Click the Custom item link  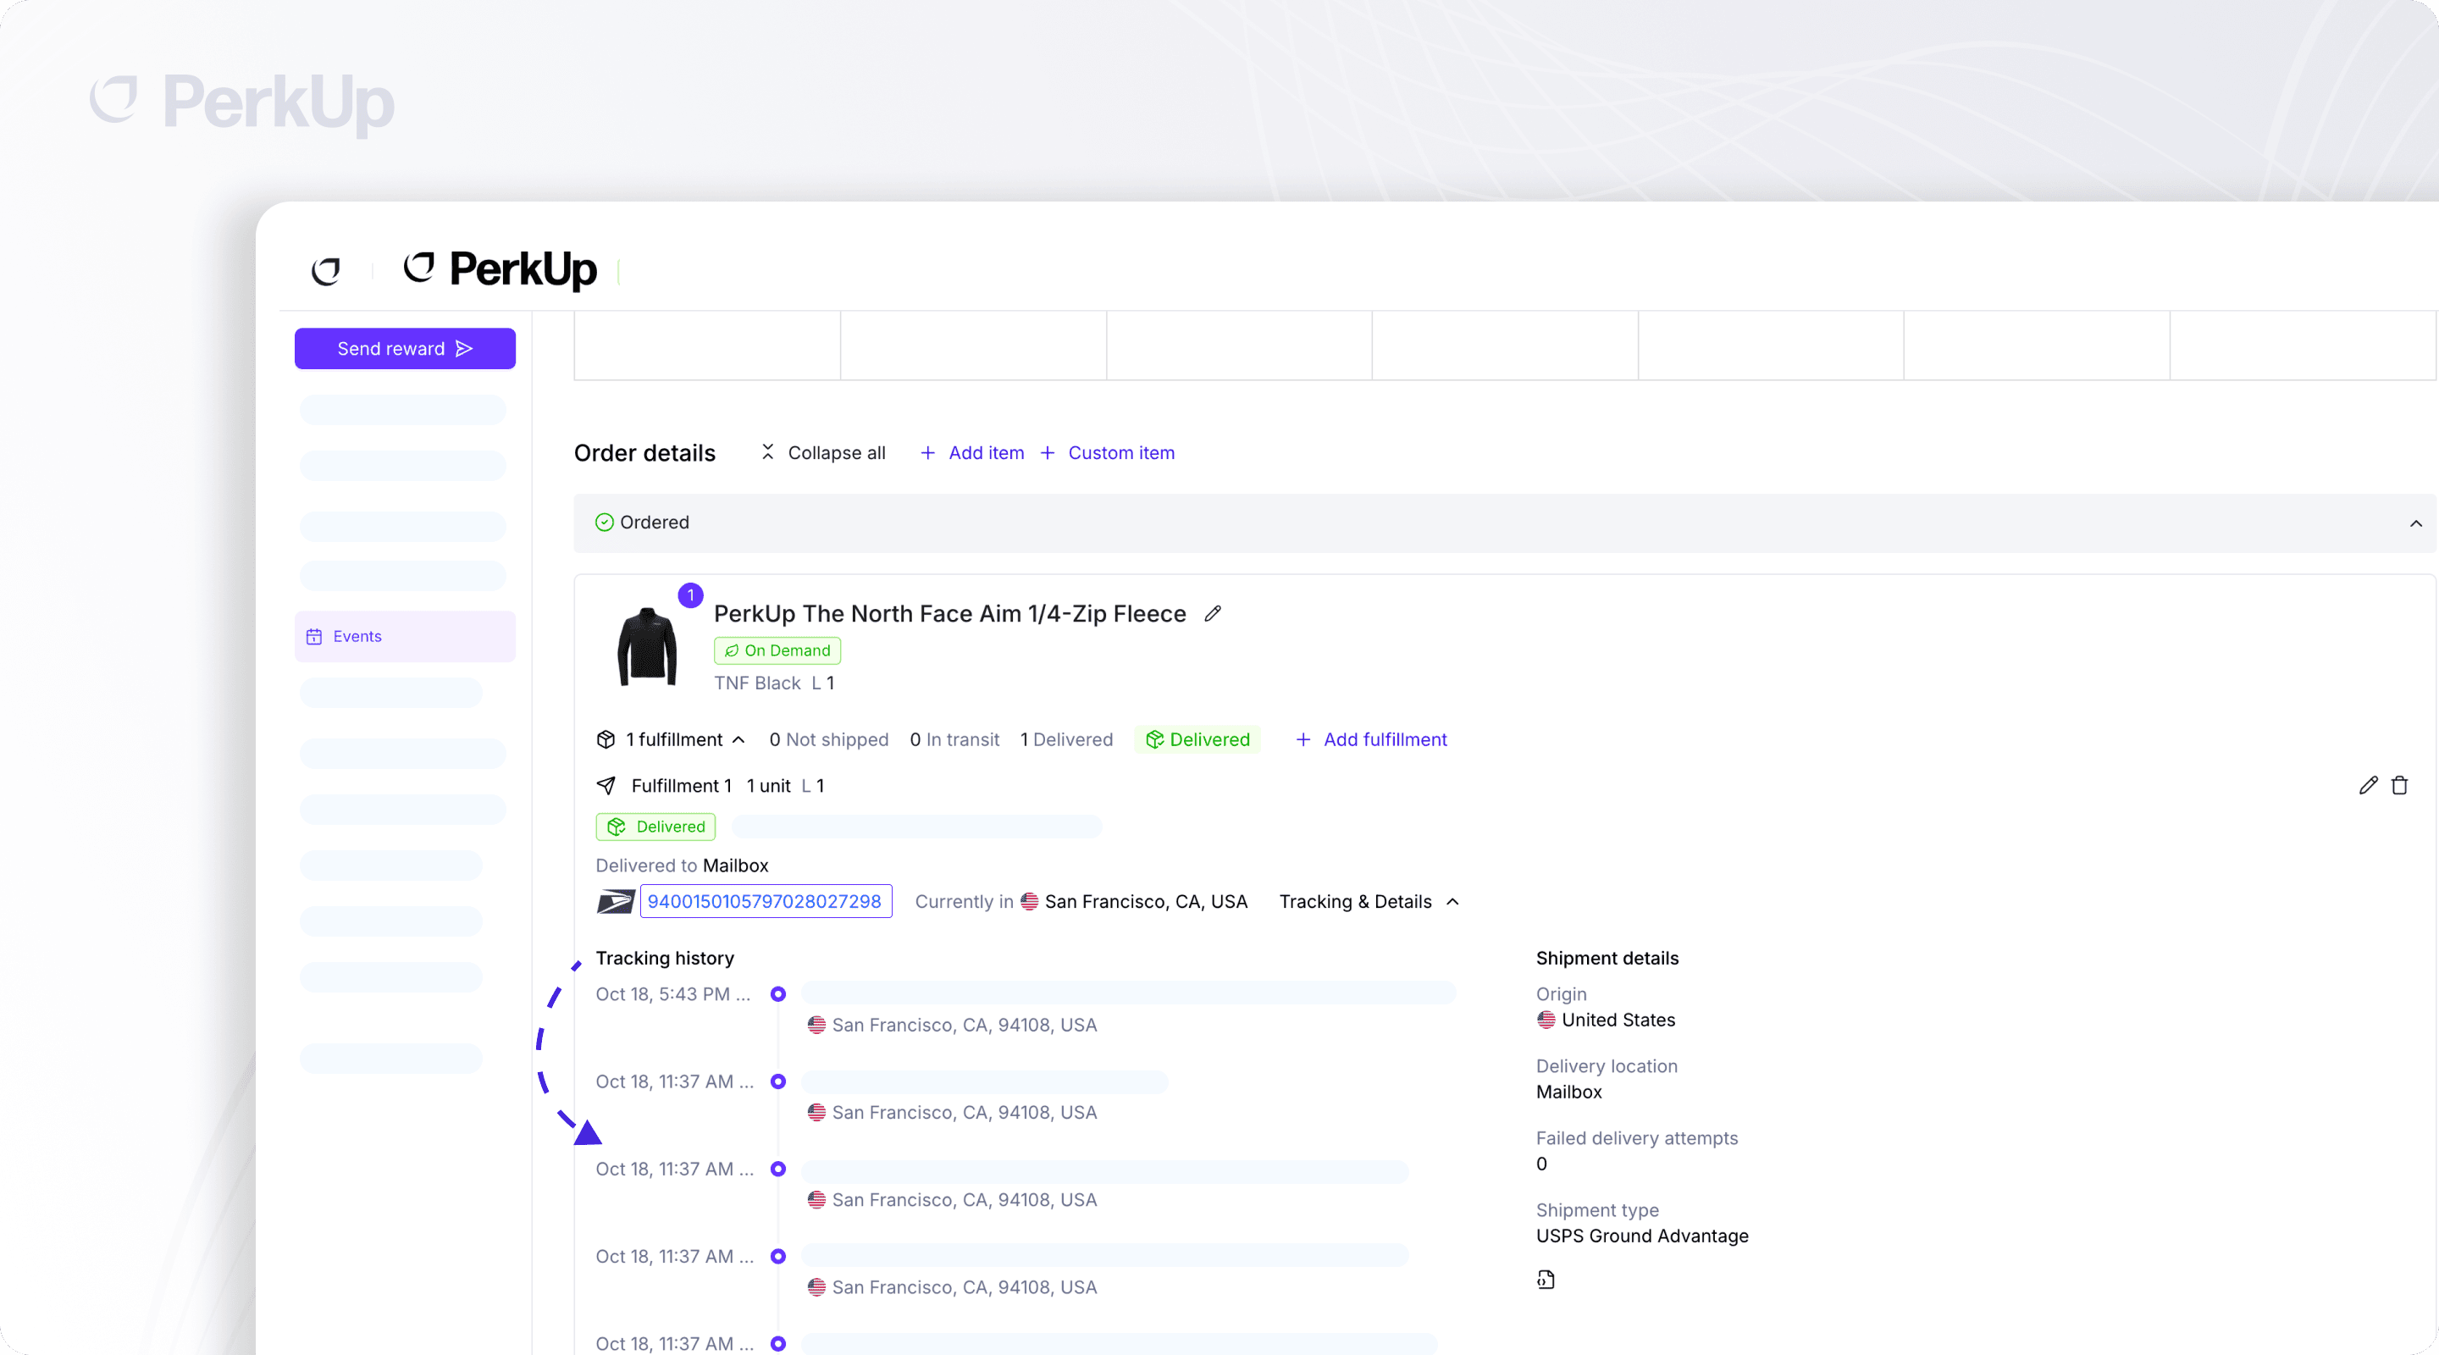click(x=1108, y=452)
